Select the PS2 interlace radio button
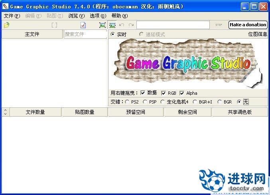 127,102
